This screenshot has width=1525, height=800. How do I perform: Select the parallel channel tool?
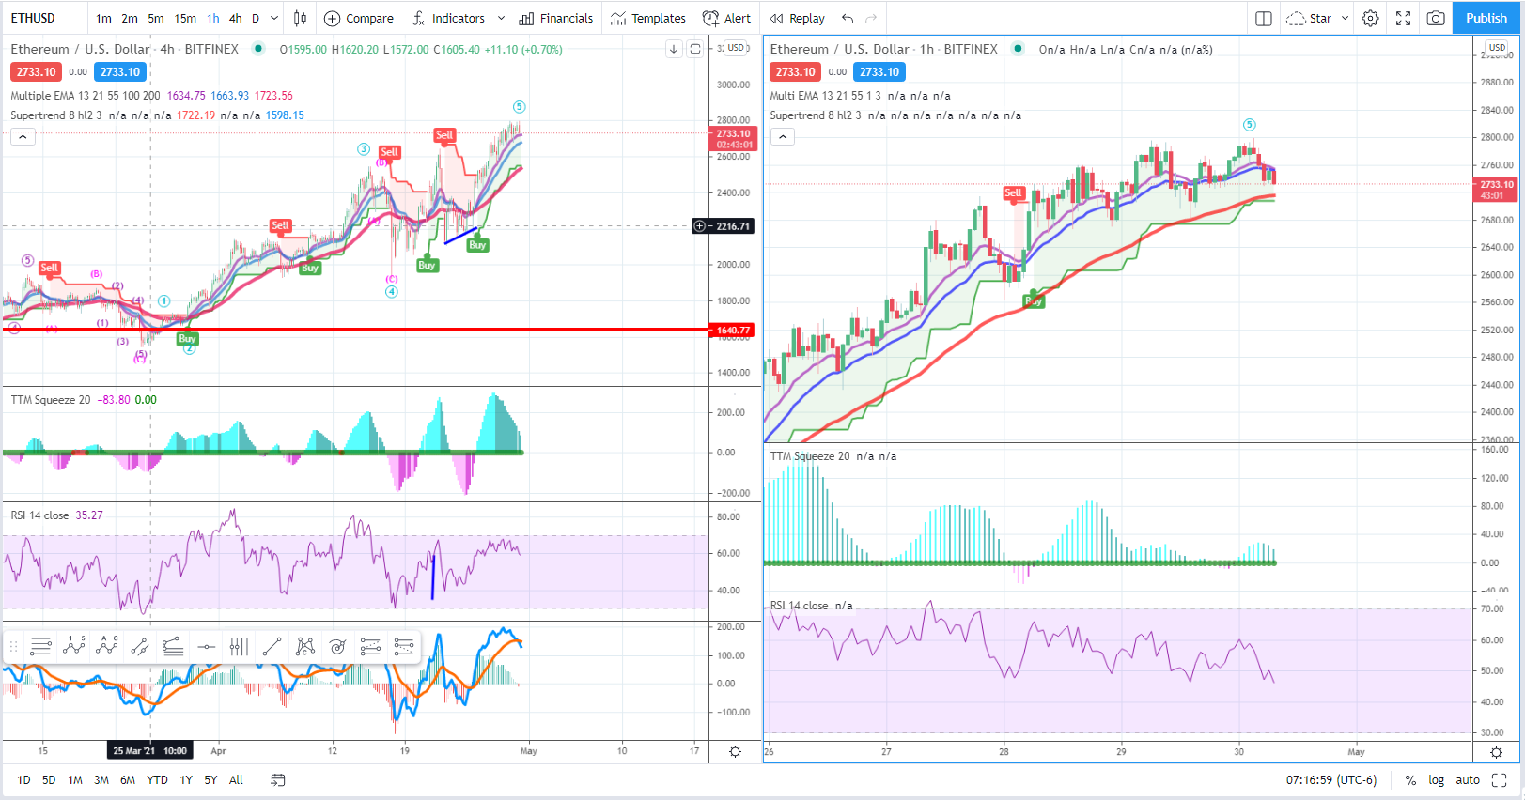[x=140, y=646]
